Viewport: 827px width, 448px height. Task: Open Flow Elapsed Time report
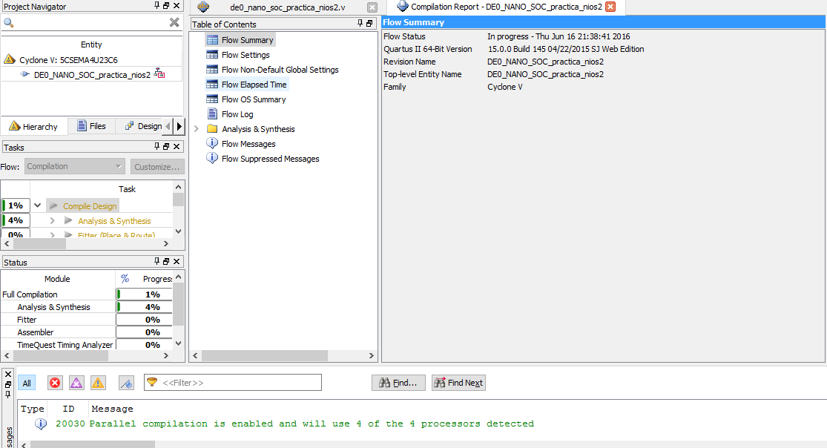pyautogui.click(x=254, y=85)
